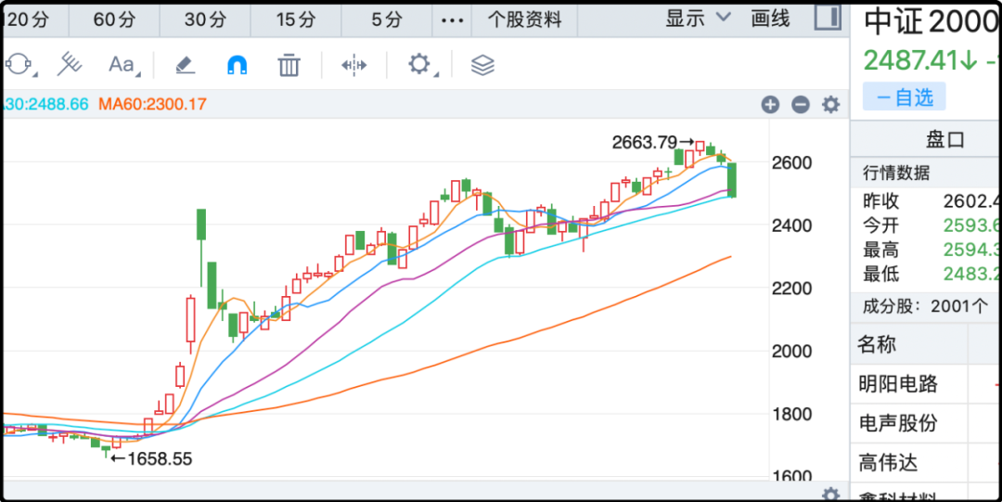Open more periods via the ellipsis
This screenshot has height=502, width=1002.
click(x=451, y=19)
